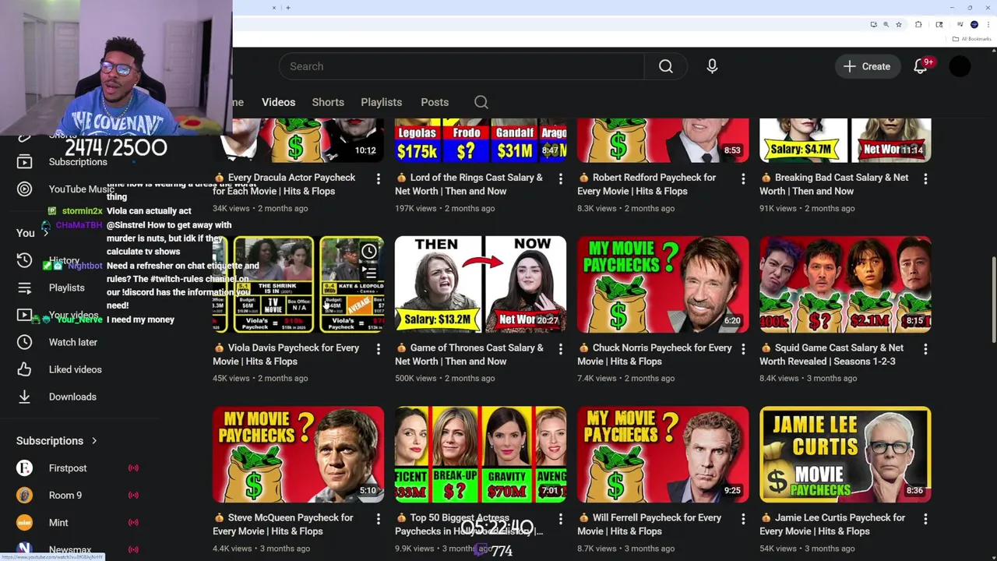Open options for the Squid Game Cast video
This screenshot has width=997, height=561.
925,349
